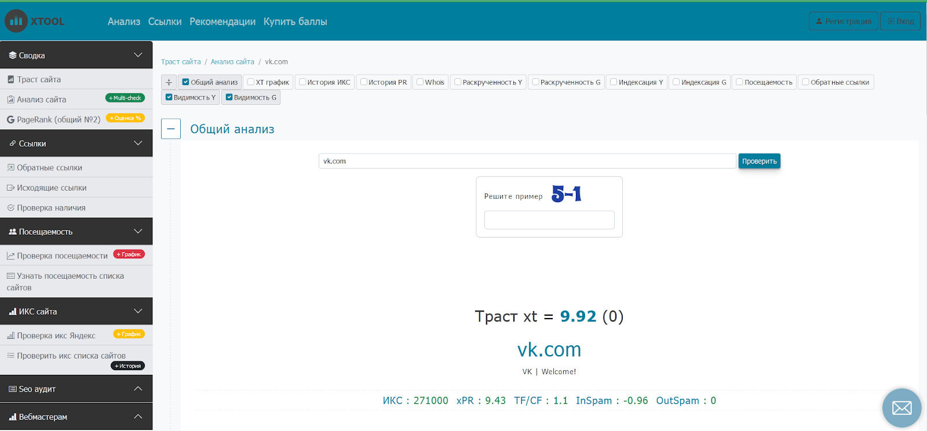
Task: Collapse Общий анализ panel with minus button
Action: tap(171, 129)
